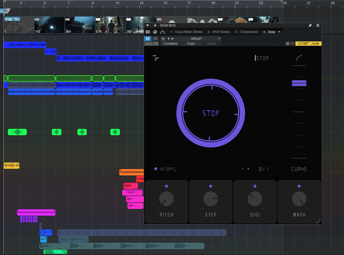This screenshot has height=255, width=344.
Task: Toggle the PITCH effect enable dot
Action: click(166, 186)
